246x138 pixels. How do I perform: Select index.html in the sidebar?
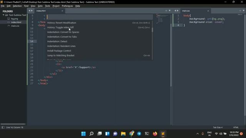16,22
